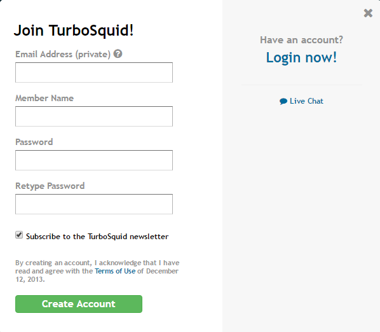Image resolution: width=380 pixels, height=332 pixels.
Task: Select the Password input field
Action: 94,160
